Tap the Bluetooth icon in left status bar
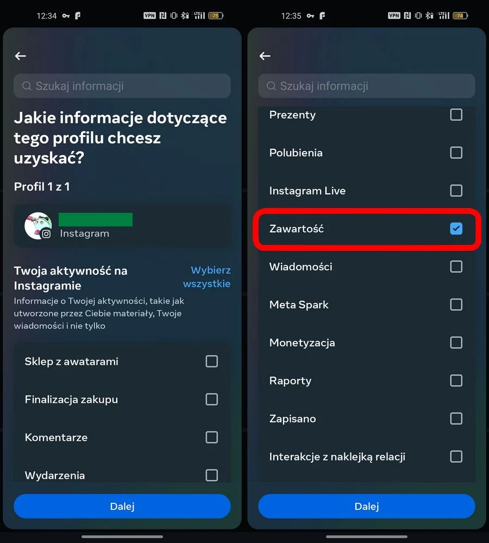Image resolution: width=489 pixels, height=543 pixels. tap(185, 16)
